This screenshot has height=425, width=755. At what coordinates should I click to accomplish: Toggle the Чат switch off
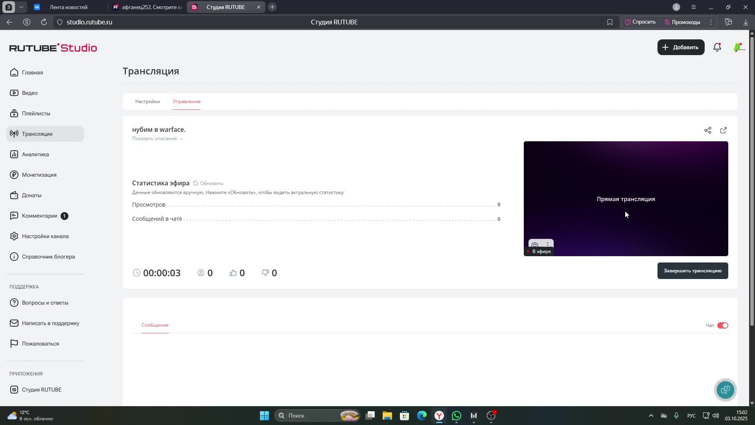tap(722, 325)
